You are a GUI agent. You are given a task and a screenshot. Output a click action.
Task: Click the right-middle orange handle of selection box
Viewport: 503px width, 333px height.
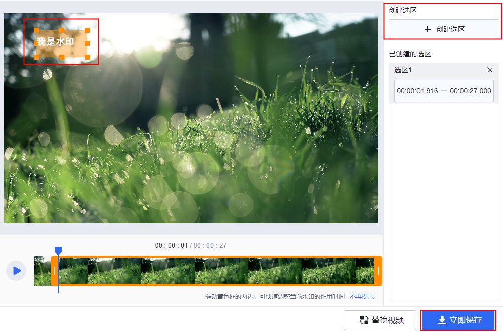pyautogui.click(x=87, y=43)
